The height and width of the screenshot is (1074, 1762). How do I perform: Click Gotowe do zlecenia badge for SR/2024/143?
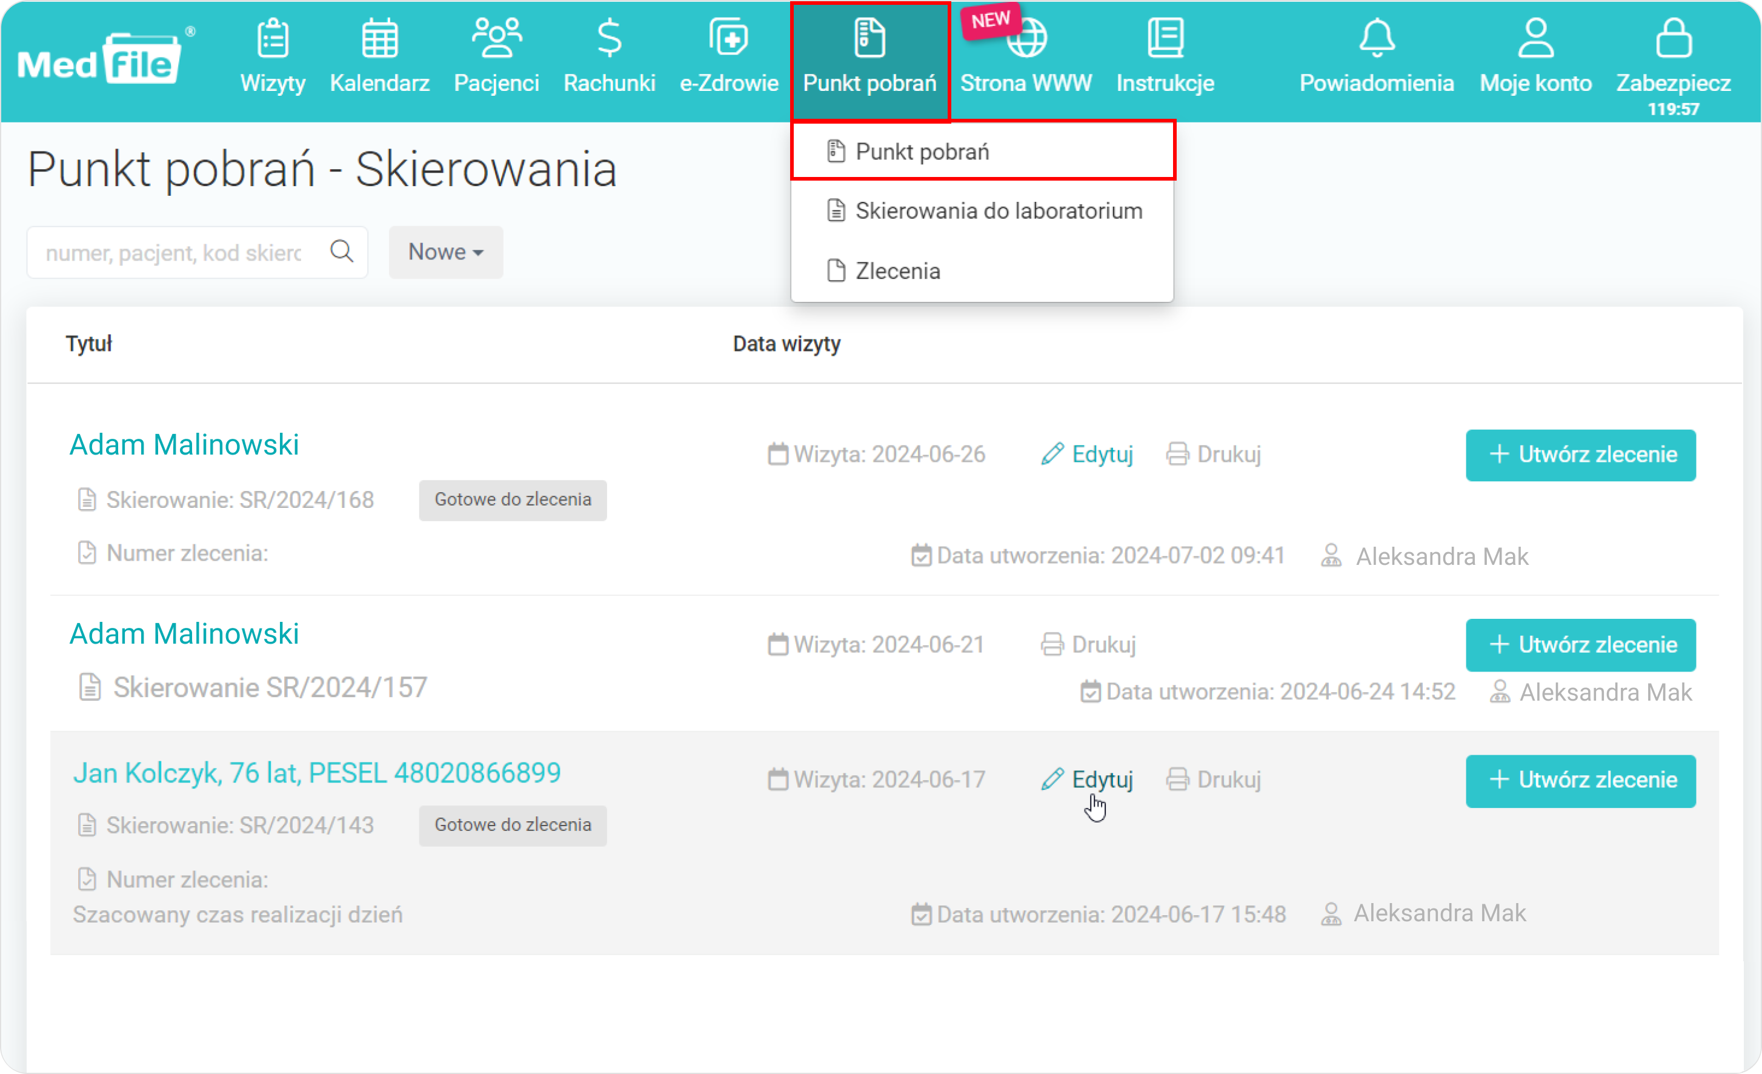(513, 825)
